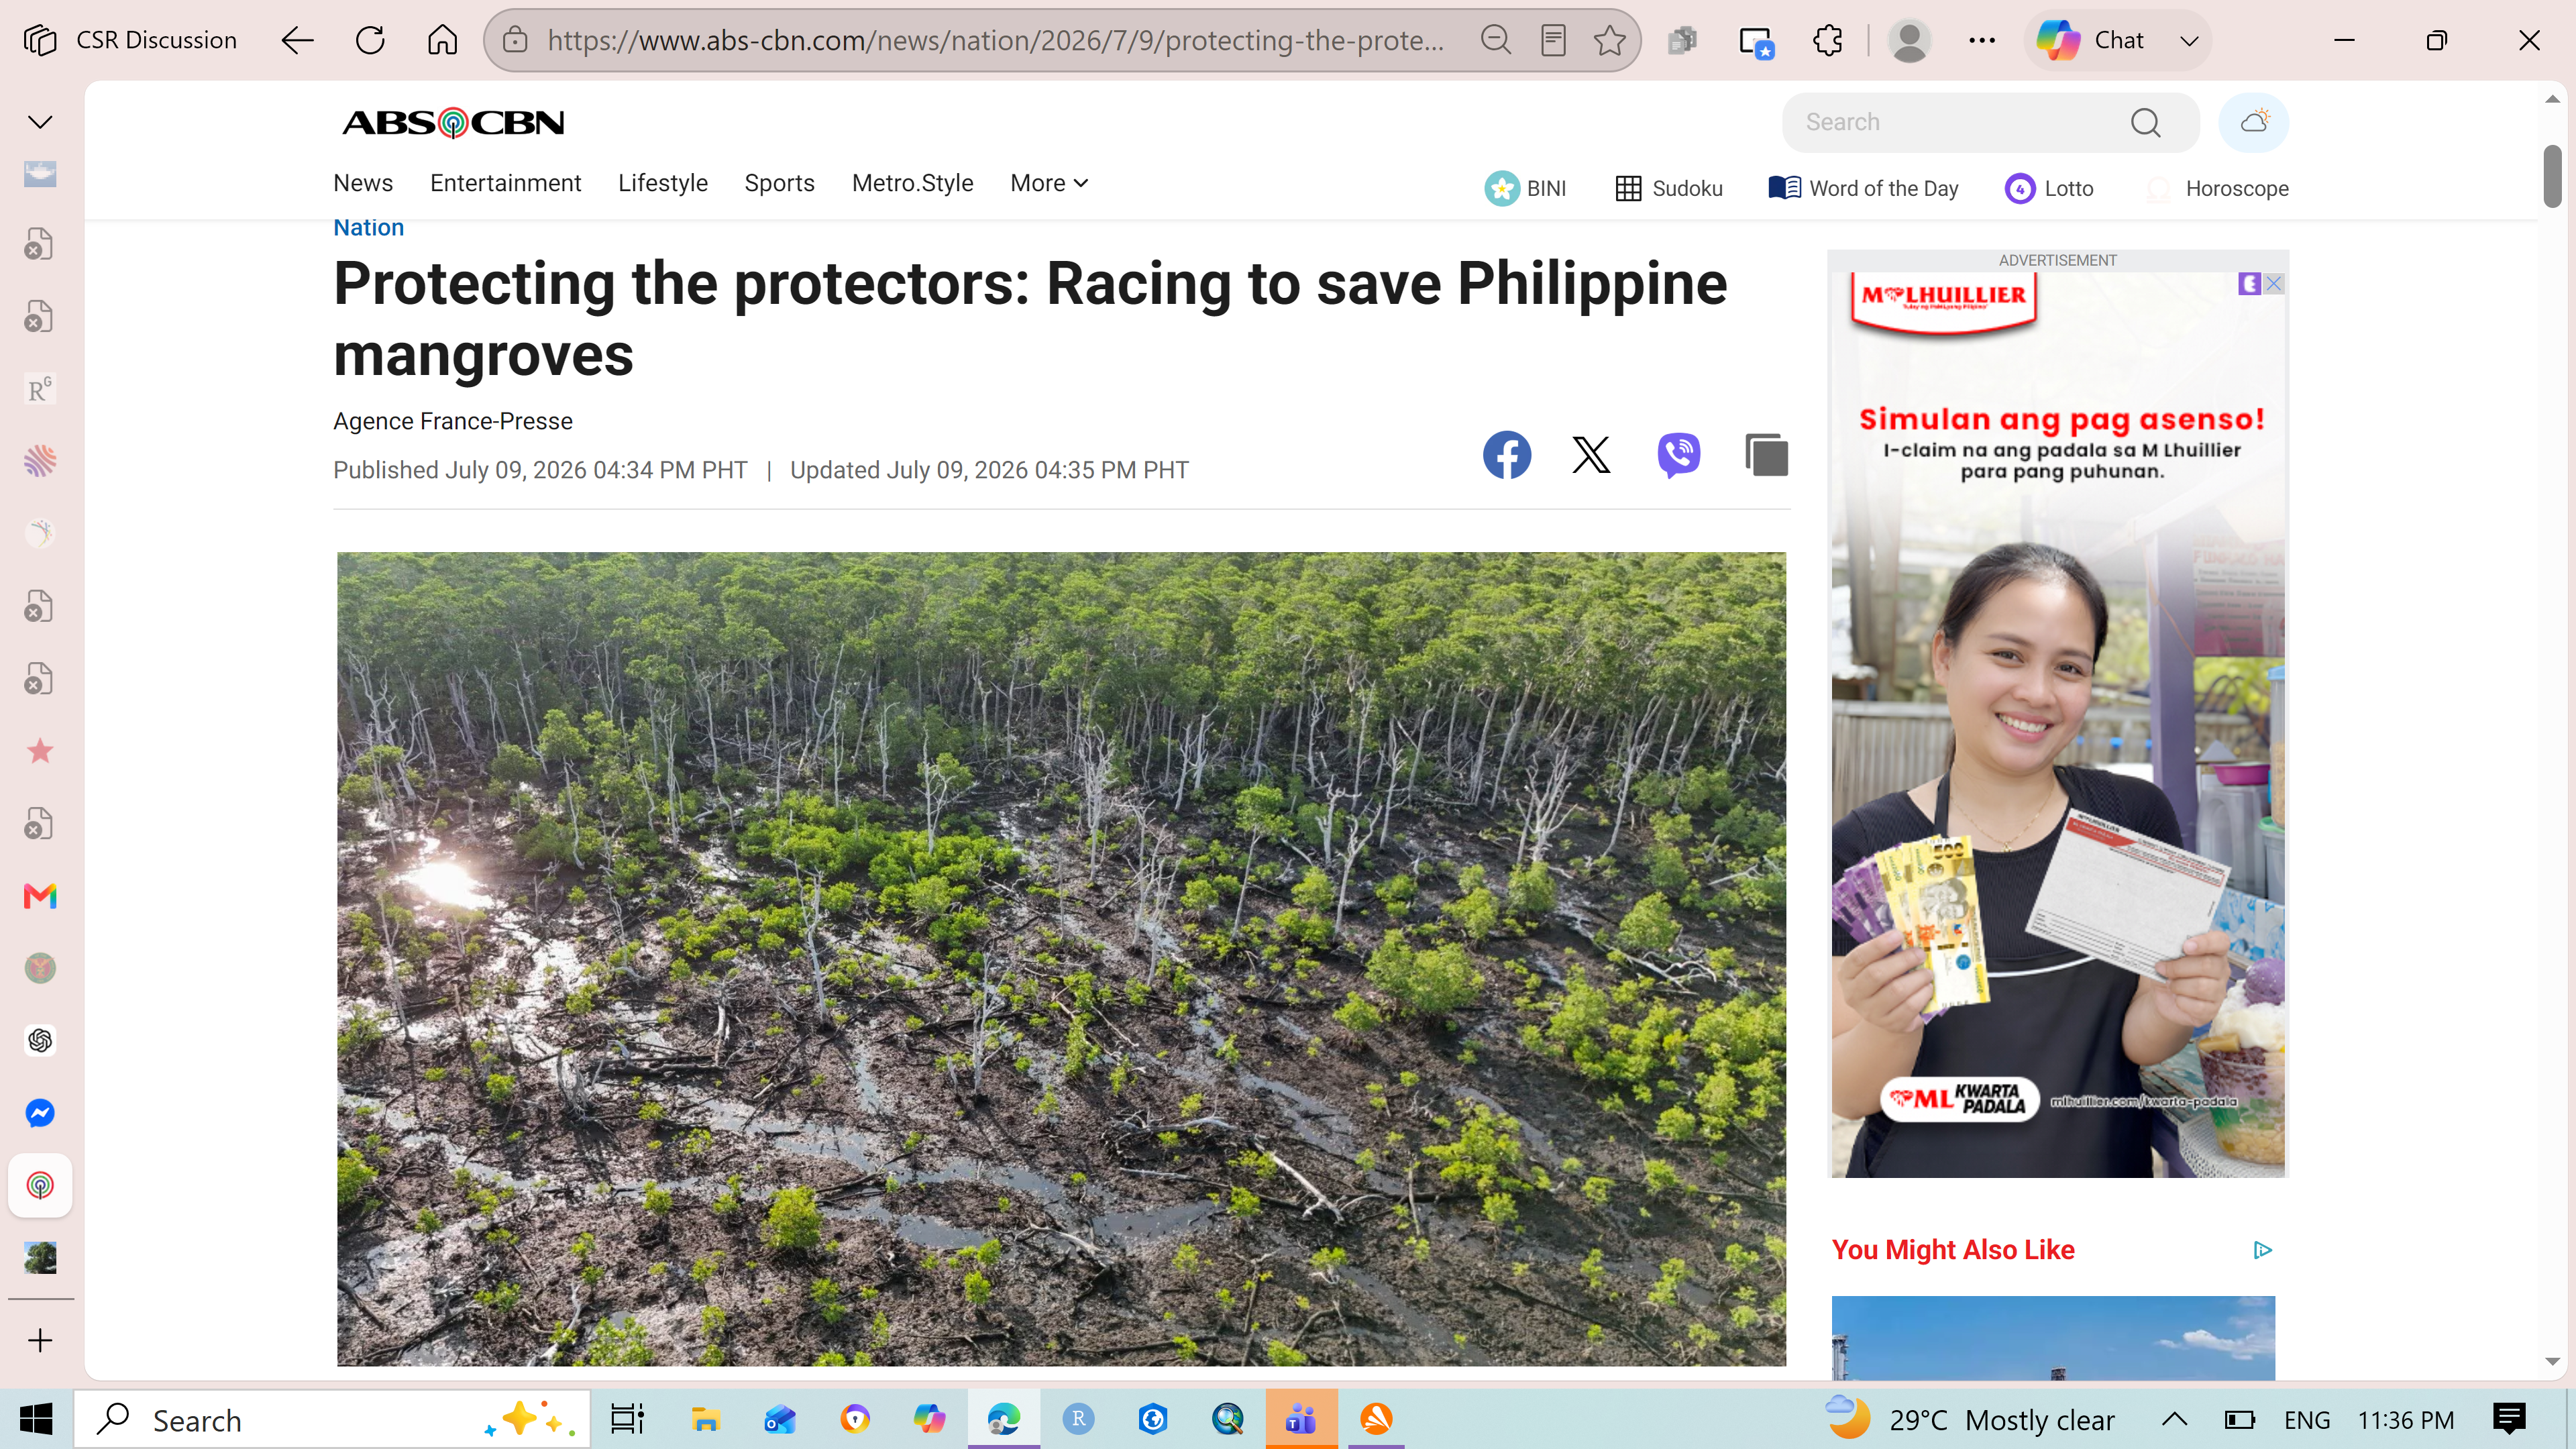Go to browser home page

click(442, 40)
